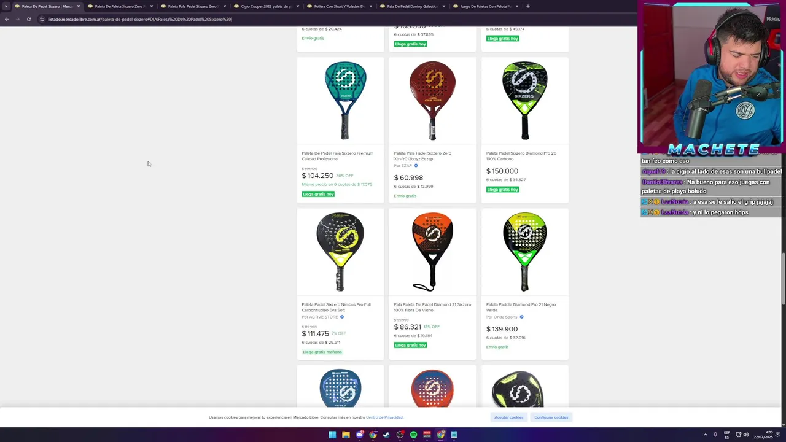Open File Explorer from the taskbar

(x=346, y=435)
